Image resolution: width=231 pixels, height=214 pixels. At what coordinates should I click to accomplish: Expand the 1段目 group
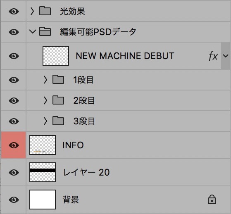(45, 80)
